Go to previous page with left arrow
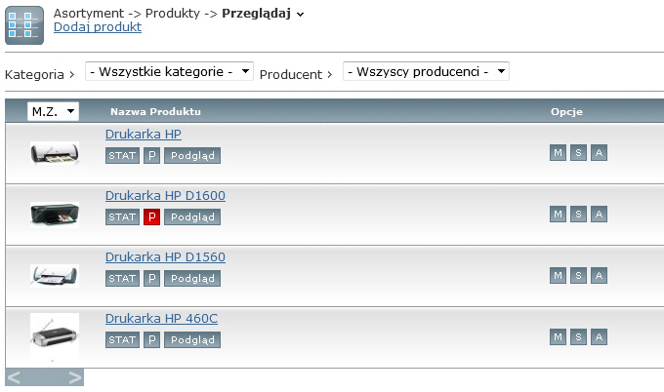Screen dimensions: 664x392 coord(14,377)
